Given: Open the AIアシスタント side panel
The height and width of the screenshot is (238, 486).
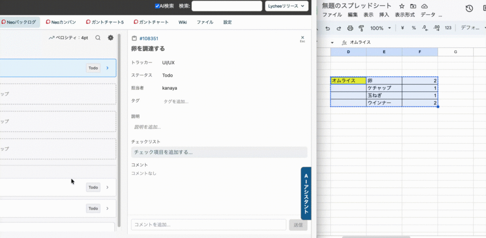Looking at the screenshot, I should (x=306, y=193).
